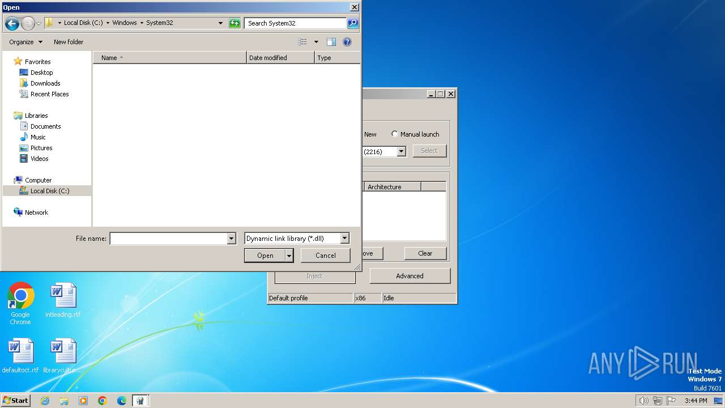Launch Microsoft Edge from taskbar

[x=122, y=401]
